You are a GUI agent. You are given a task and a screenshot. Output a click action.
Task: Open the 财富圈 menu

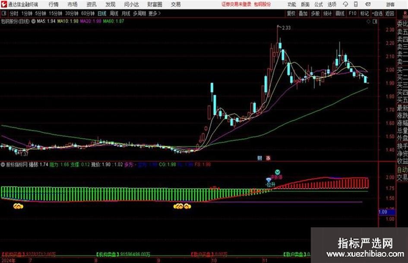(155, 4)
